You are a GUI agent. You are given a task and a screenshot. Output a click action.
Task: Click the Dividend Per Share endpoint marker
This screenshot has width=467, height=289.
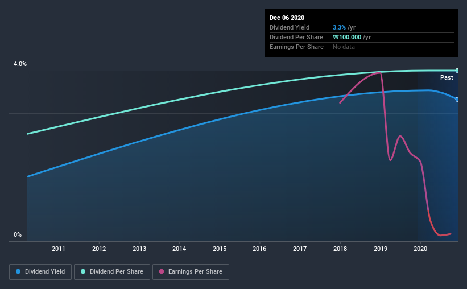[457, 71]
